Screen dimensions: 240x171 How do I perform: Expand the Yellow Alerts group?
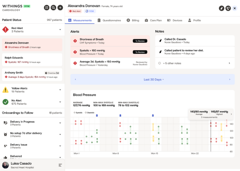pyautogui.click(x=60, y=90)
